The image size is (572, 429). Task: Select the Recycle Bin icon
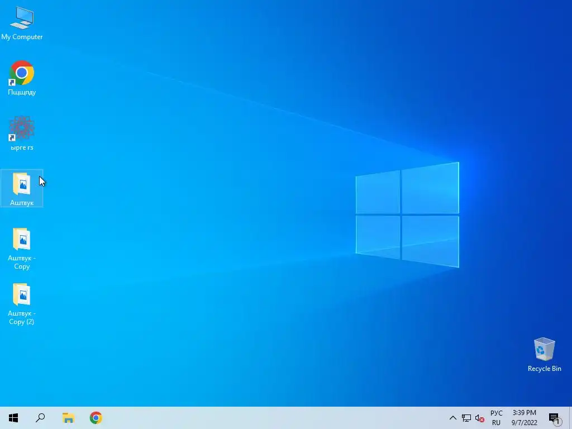click(544, 355)
